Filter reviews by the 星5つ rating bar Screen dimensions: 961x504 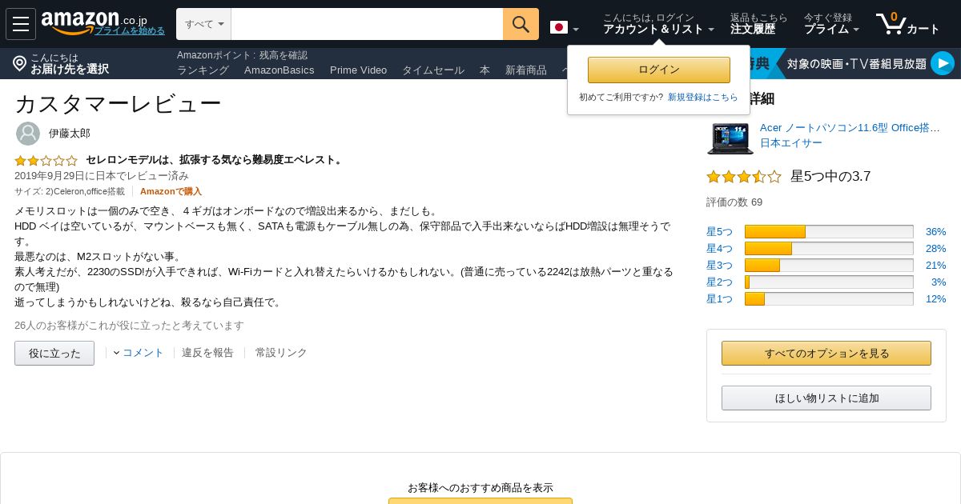tap(829, 231)
